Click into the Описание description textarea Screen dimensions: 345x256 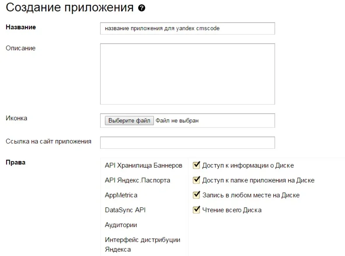187,74
